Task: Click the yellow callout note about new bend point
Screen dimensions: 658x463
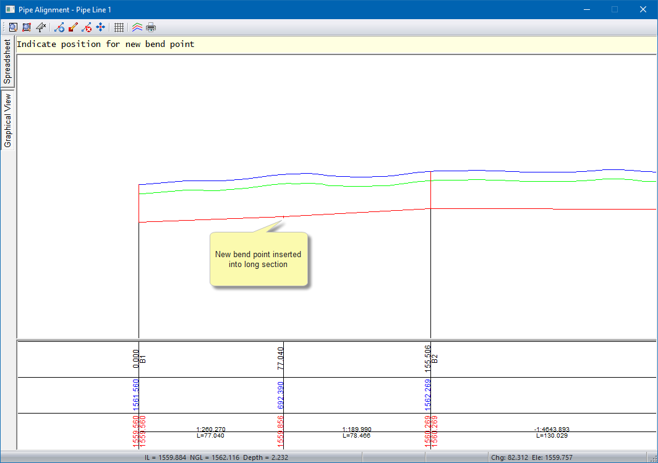Action: click(258, 259)
